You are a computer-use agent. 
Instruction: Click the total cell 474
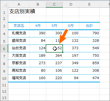[89, 78]
